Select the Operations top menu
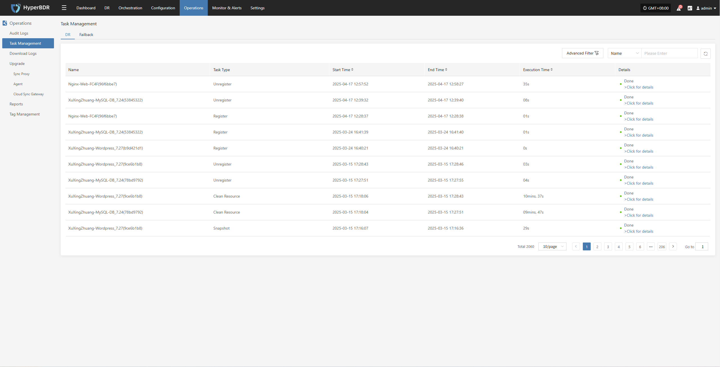This screenshot has height=367, width=720. pyautogui.click(x=194, y=8)
